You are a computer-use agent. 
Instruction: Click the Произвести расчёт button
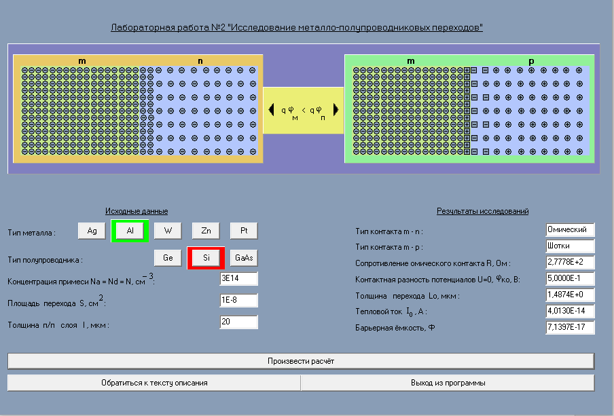301,361
